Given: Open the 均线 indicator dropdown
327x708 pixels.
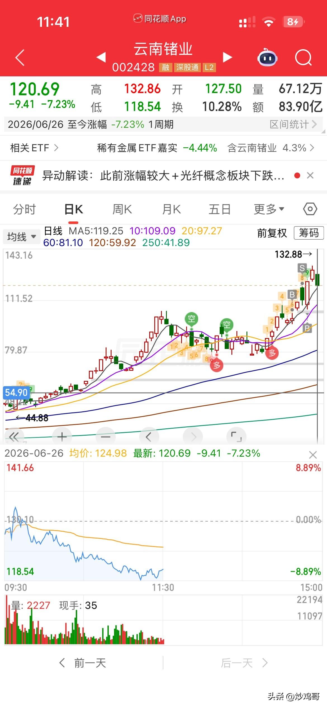Looking at the screenshot, I should click(22, 237).
